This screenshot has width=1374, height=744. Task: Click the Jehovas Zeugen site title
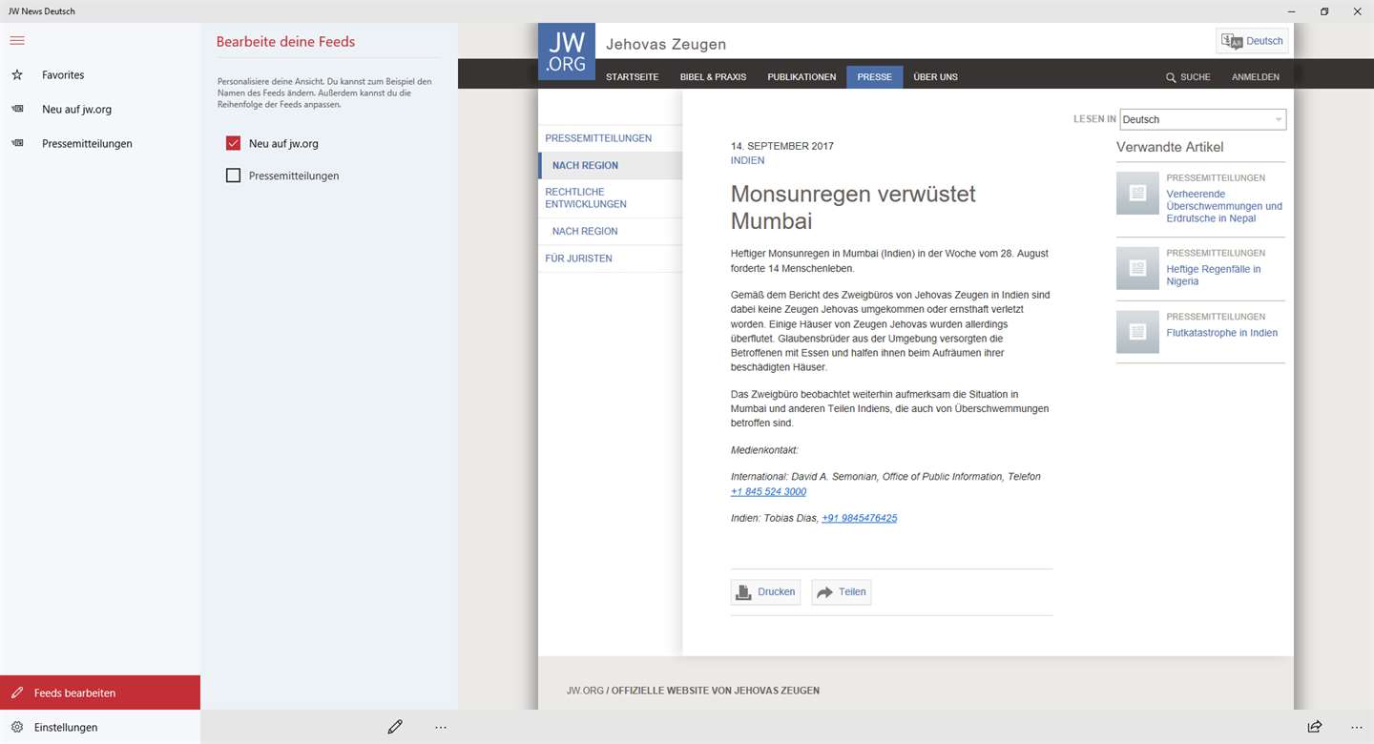click(666, 44)
